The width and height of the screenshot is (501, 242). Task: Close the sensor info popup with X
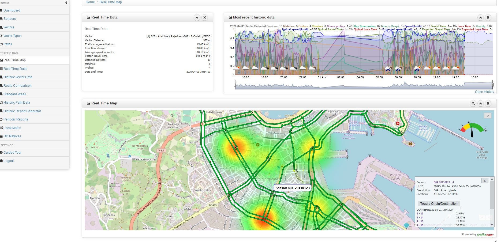click(485, 181)
